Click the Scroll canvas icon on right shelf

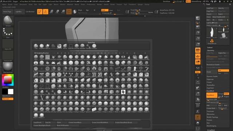(x=198, y=27)
